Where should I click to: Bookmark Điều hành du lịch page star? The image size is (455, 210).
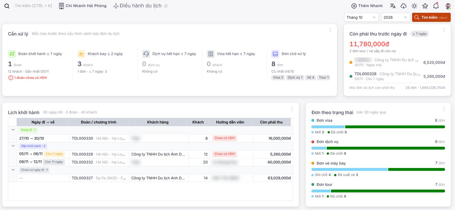[166, 6]
